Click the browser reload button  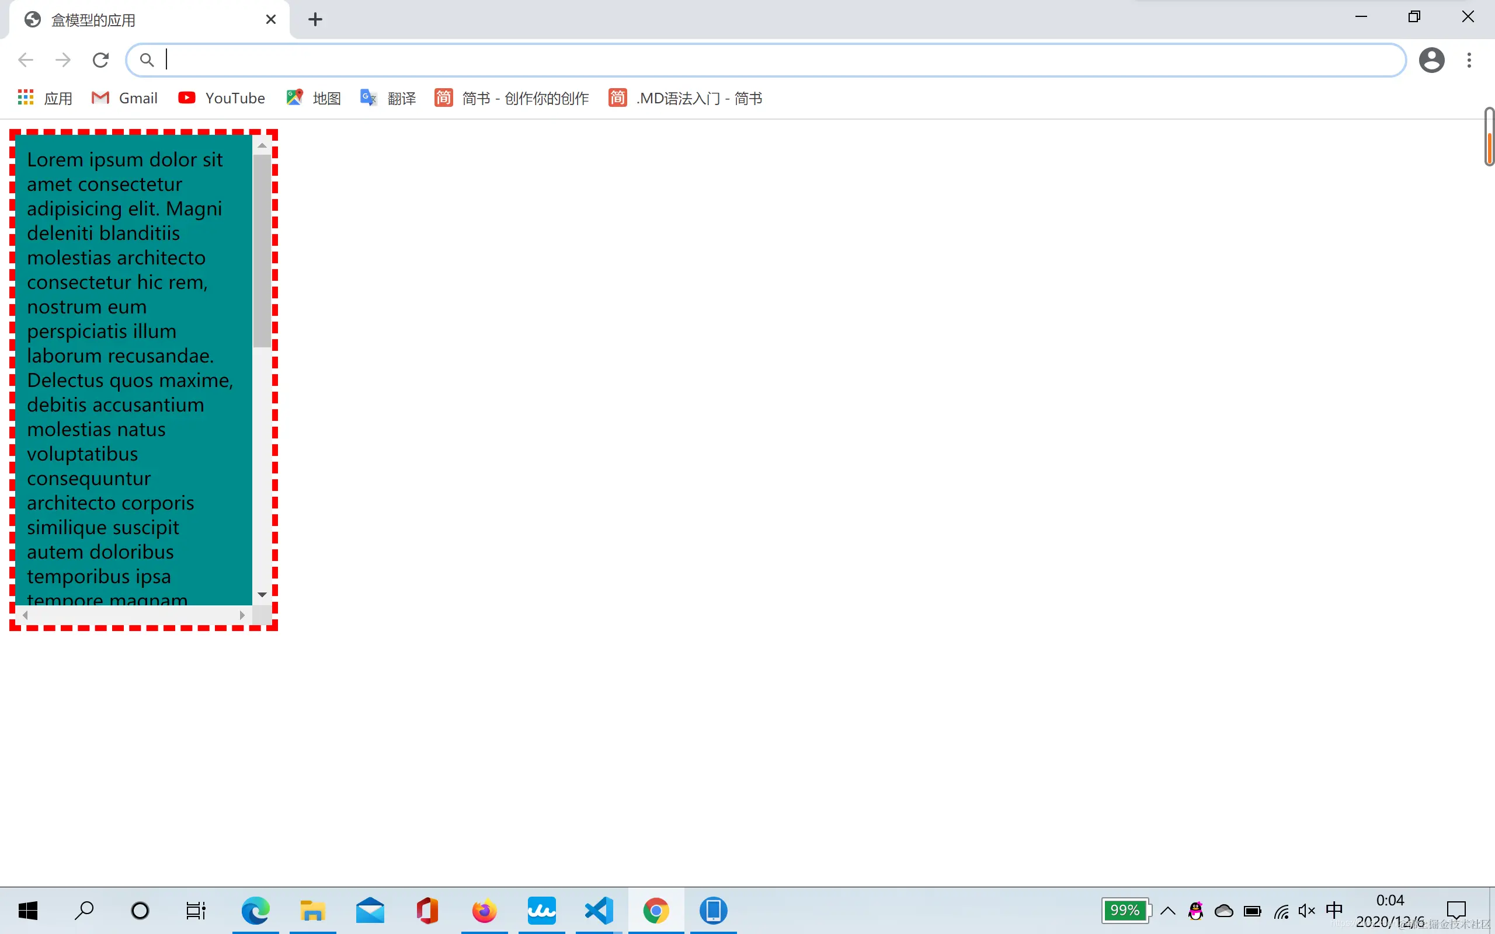100,60
